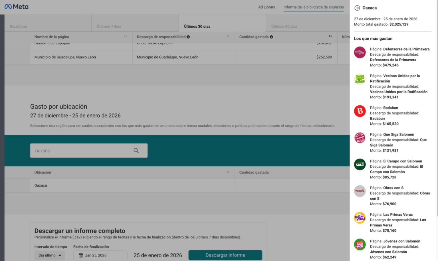Image resolution: width=438 pixels, height=261 pixels.
Task: Open Las Primas Veras page name
Action: coord(398,215)
